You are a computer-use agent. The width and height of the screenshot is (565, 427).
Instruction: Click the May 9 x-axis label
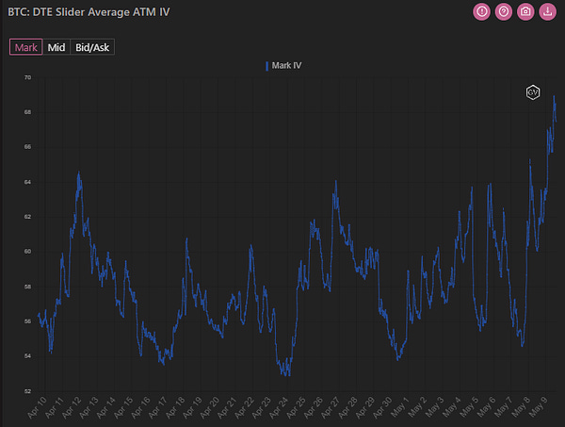point(539,407)
